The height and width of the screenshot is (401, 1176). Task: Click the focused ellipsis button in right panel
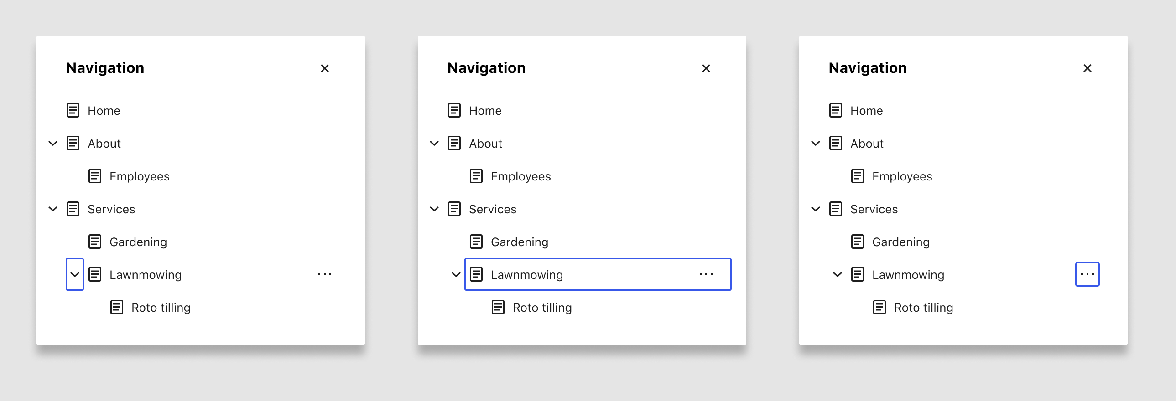(x=1087, y=274)
